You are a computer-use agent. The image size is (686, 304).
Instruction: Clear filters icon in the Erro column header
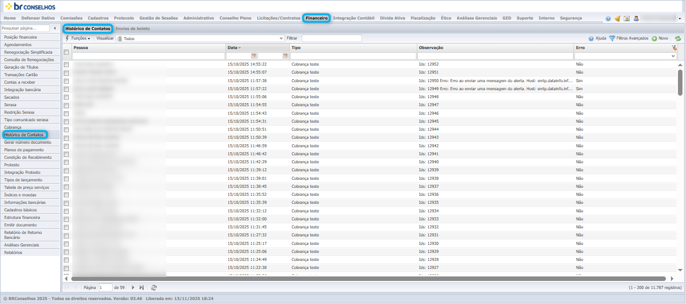pyautogui.click(x=674, y=48)
